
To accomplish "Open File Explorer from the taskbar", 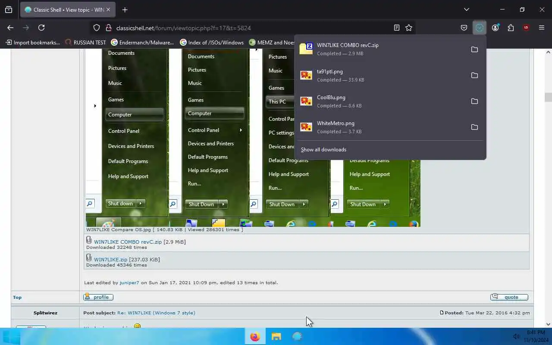I will [x=276, y=336].
